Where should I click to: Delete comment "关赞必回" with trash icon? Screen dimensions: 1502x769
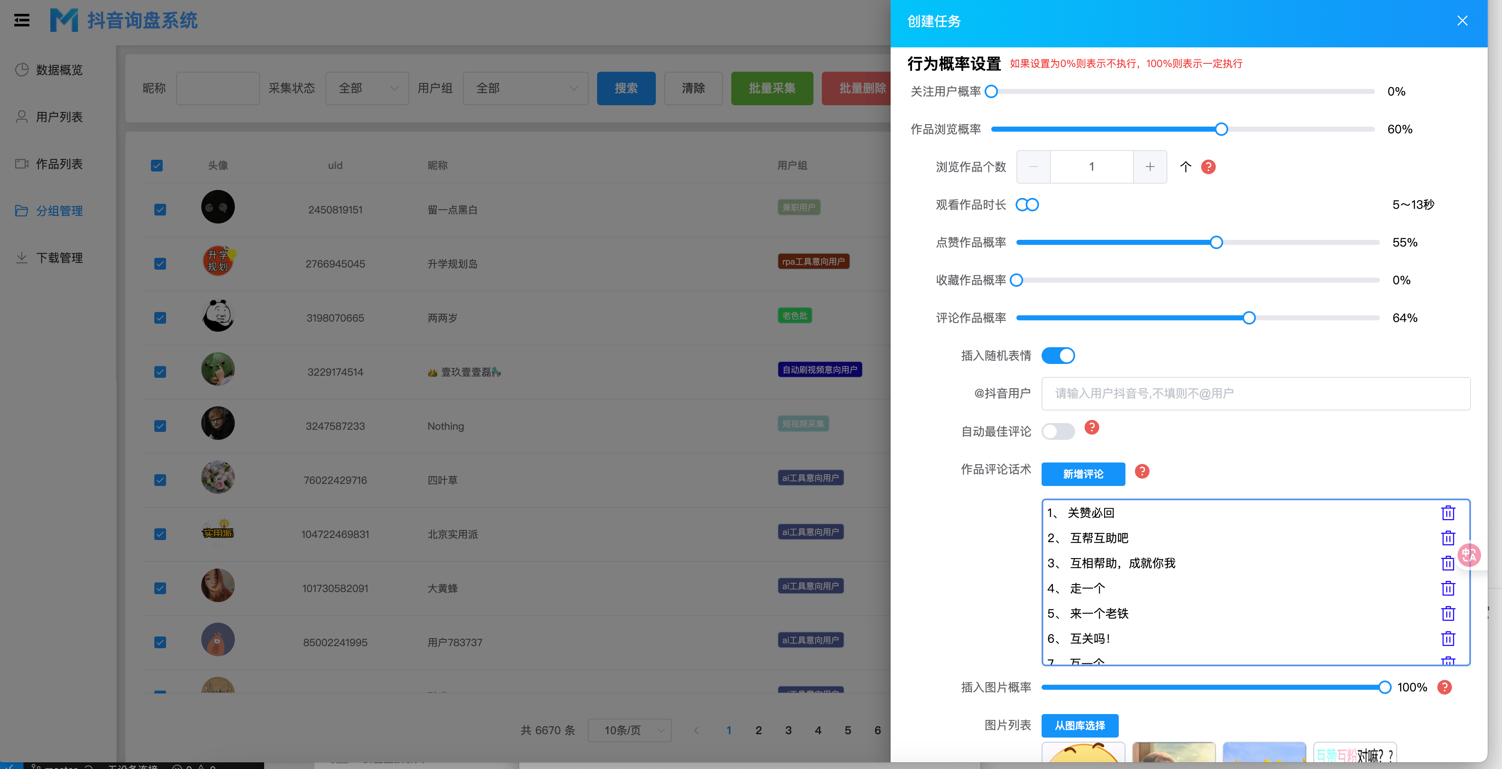point(1448,512)
